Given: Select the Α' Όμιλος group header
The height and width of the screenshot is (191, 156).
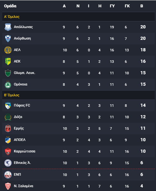Looking at the screenshot, I should (78, 17).
